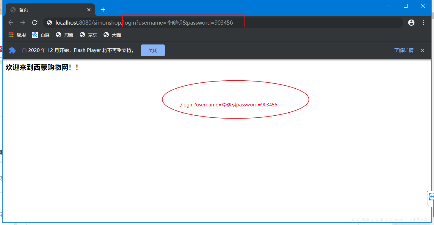Click the Flash Player 将不再受支持 message
The image size is (434, 225).
click(x=78, y=50)
